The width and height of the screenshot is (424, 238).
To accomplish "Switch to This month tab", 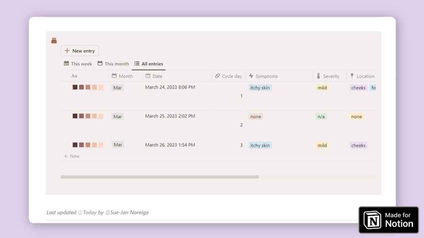I will 113,64.
